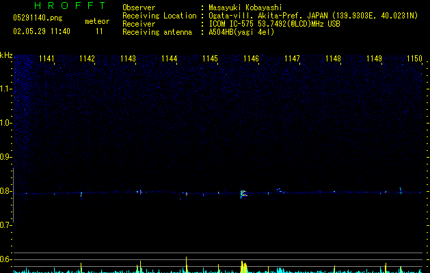Select the observer name Masayuki Kobayashi
This screenshot has width=430, height=273.
(x=245, y=8)
